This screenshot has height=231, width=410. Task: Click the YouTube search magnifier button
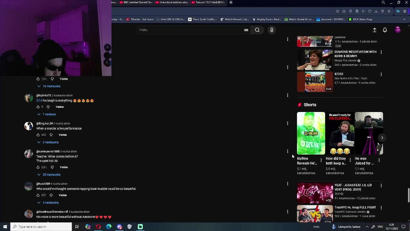257,30
